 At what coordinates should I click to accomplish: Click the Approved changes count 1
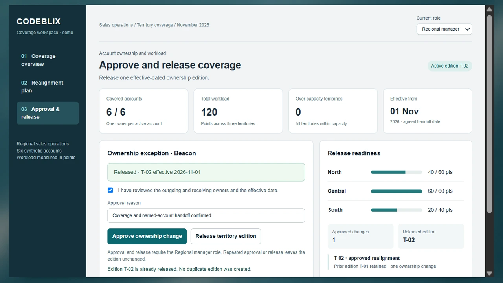(x=334, y=240)
